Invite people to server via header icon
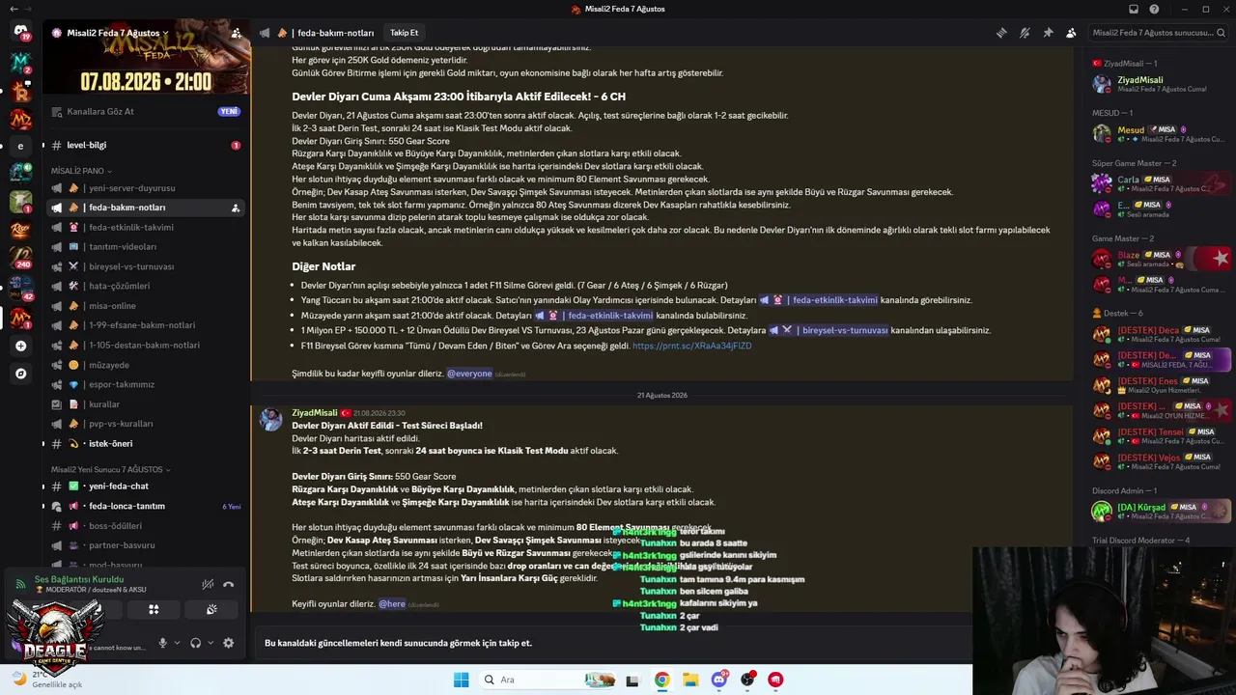The width and height of the screenshot is (1236, 695). click(x=237, y=33)
